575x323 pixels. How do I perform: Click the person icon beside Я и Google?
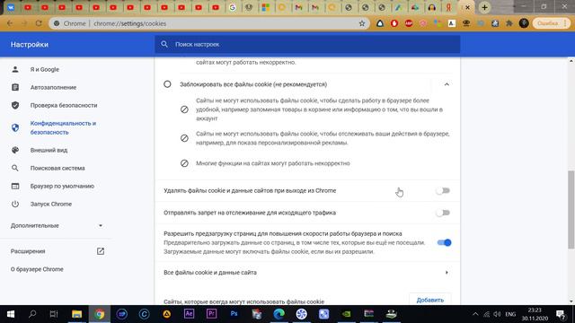15,69
